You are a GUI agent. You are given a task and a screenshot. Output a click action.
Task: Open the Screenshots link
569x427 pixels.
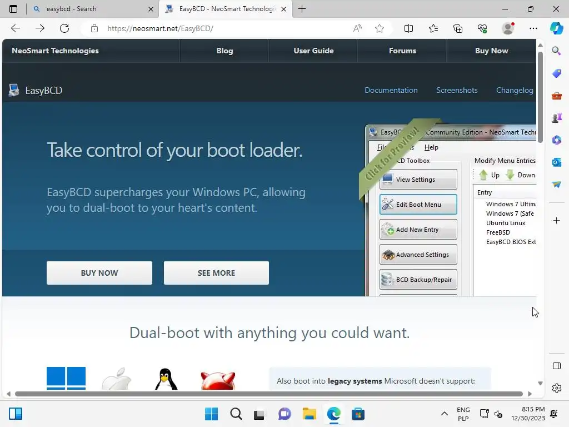pos(457,90)
